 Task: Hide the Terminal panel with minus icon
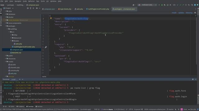(x=196, y=79)
